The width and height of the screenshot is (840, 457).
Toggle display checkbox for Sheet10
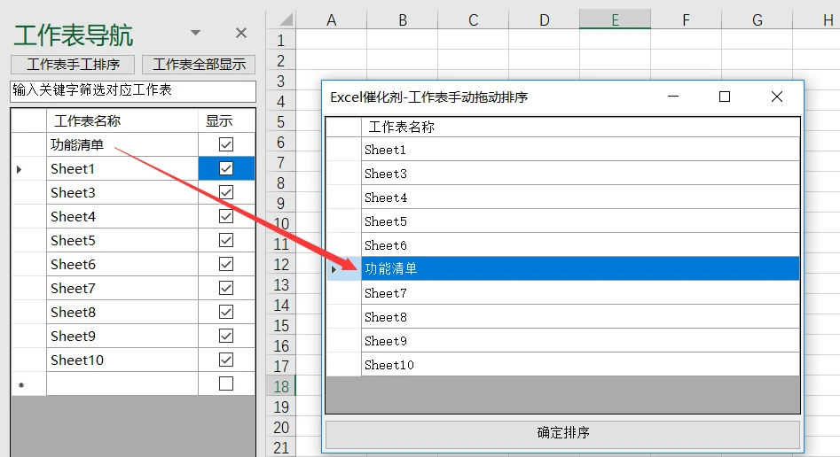(x=226, y=360)
